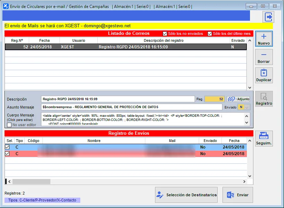The height and width of the screenshot is (208, 284).
Task: Expand the Enviado dropdown next to N
Action: click(247, 107)
